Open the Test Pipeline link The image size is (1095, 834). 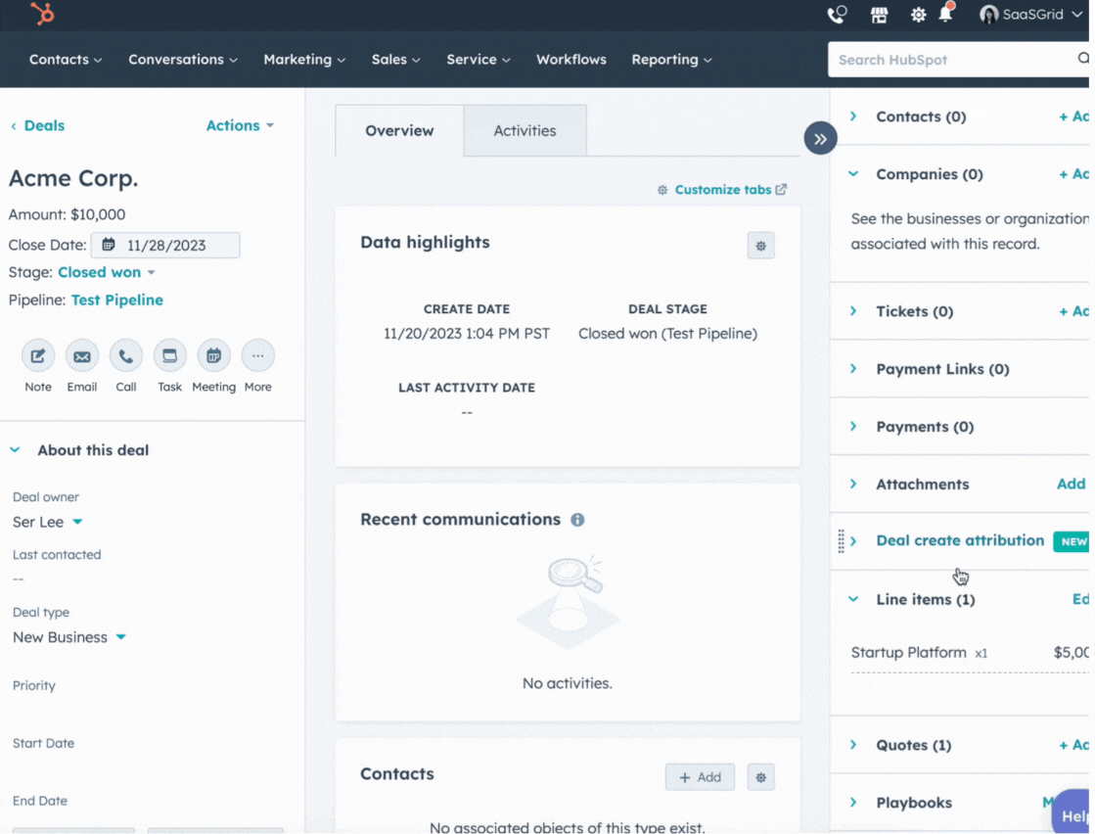[x=116, y=300]
